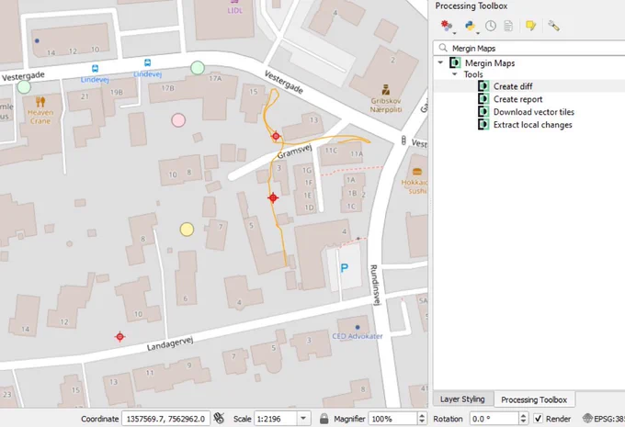The width and height of the screenshot is (625, 427).
Task: Open the Scale dropdown arrow
Action: click(303, 419)
